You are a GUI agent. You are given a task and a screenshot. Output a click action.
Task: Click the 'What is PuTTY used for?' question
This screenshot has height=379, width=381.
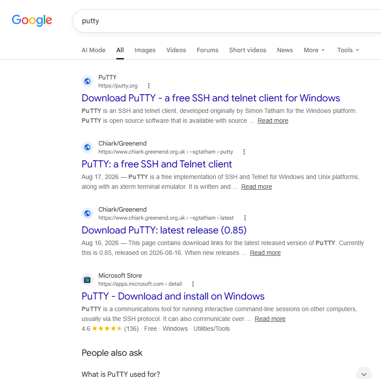(121, 374)
